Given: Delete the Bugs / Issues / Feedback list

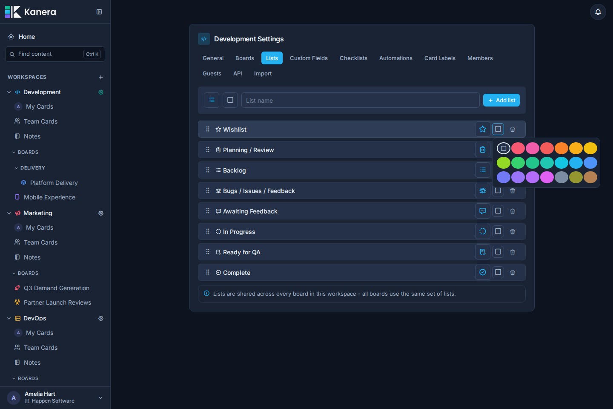Looking at the screenshot, I should click(x=513, y=190).
